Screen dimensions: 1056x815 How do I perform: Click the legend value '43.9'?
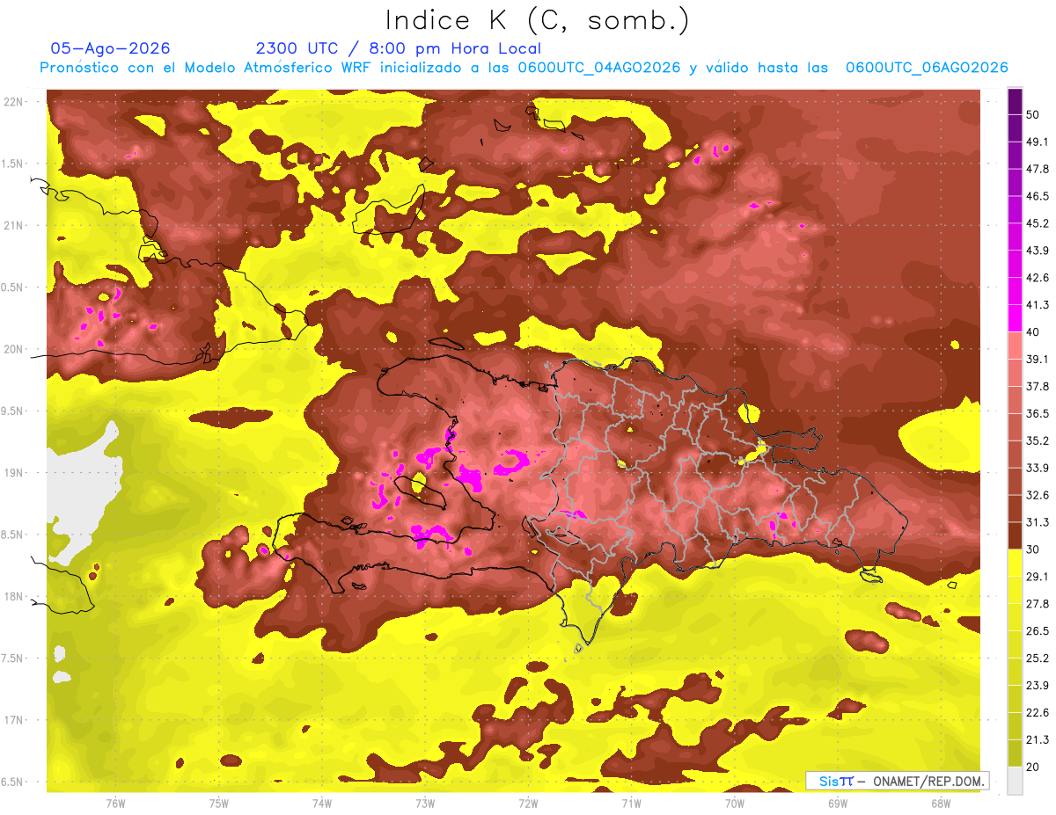(x=1038, y=251)
